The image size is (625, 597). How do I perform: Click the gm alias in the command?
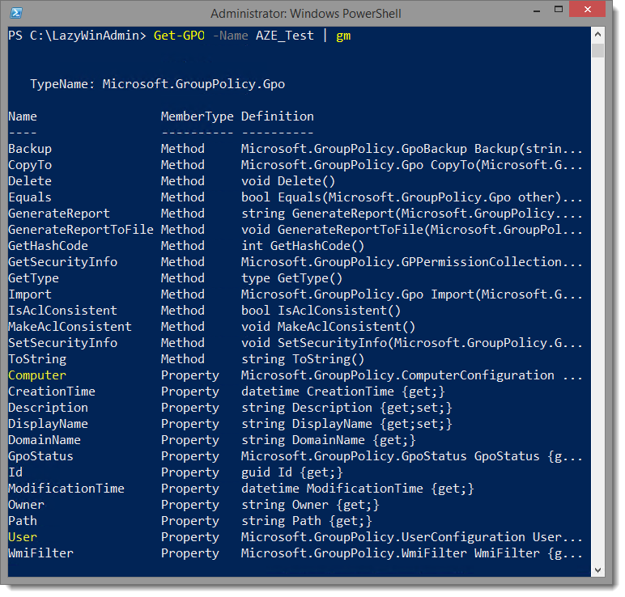343,36
